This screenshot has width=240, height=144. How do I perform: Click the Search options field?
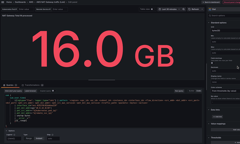224,16
